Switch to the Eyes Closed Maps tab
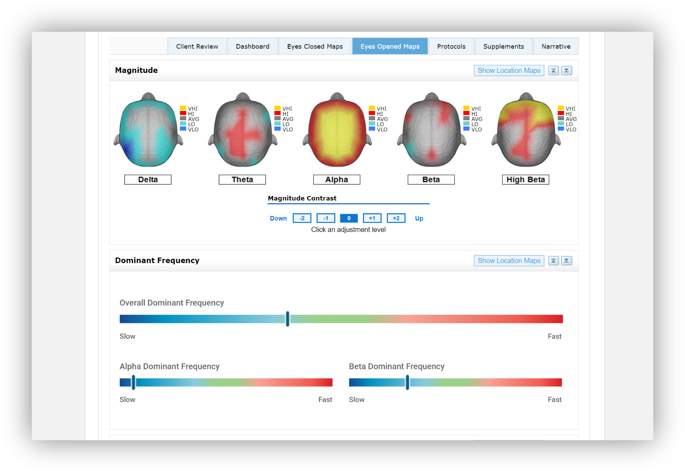685x472 pixels. (315, 46)
